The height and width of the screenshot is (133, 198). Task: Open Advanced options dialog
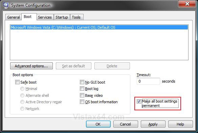point(31,66)
